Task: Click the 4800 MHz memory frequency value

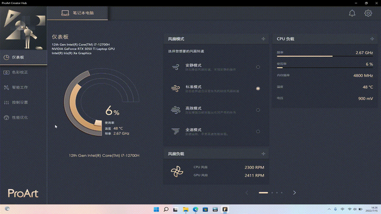Action: [363, 75]
